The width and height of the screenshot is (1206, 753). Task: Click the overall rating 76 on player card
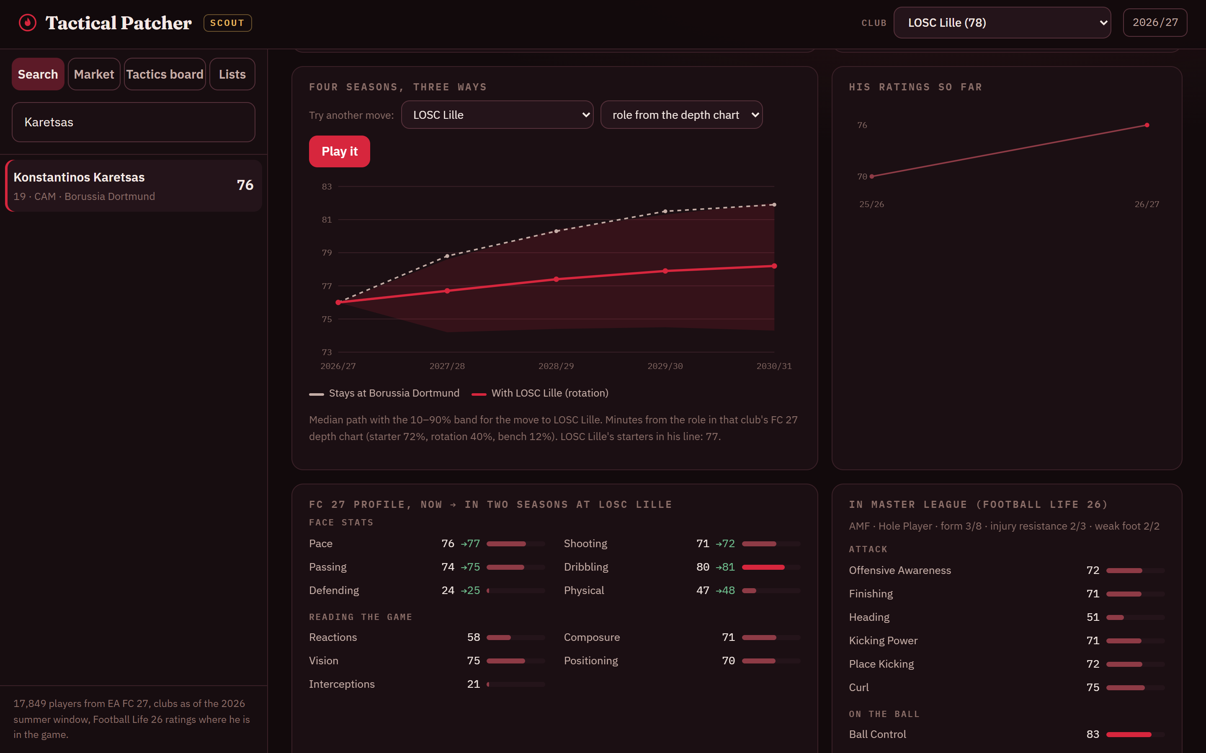click(x=245, y=185)
